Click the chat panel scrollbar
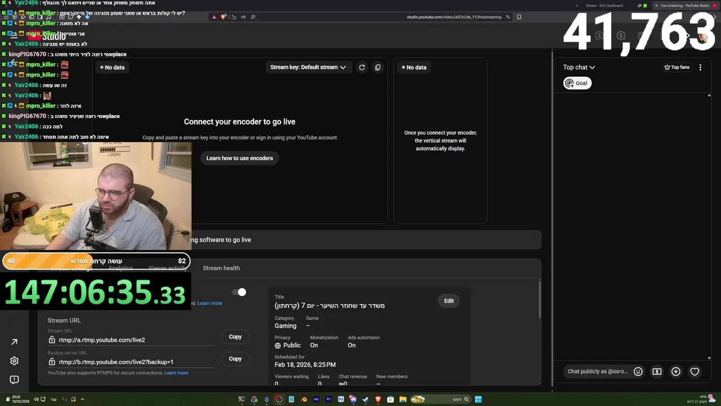This screenshot has height=406, width=721. [709, 226]
